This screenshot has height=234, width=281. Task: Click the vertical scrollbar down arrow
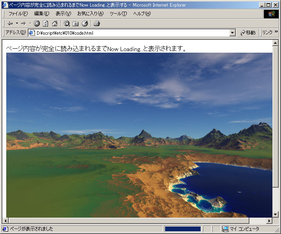point(275,214)
